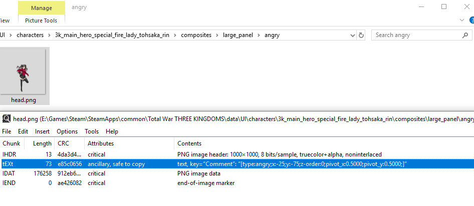Click the Manage contextual tab

click(x=41, y=8)
